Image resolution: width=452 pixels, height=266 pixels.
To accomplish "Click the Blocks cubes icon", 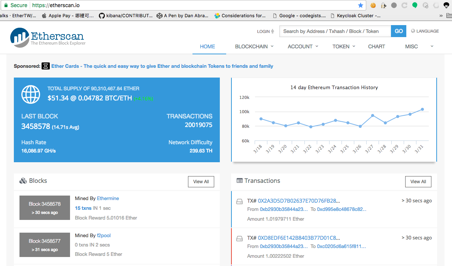I will coord(23,181).
